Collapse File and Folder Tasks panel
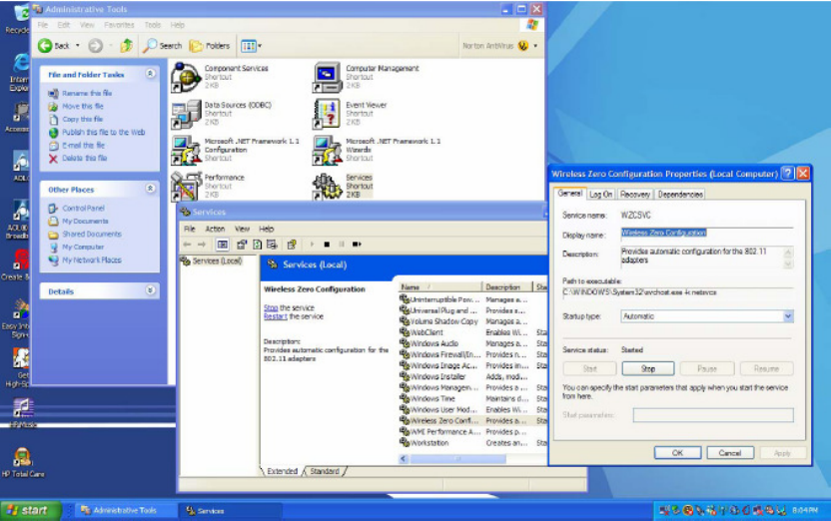The width and height of the screenshot is (831, 521). [x=150, y=74]
